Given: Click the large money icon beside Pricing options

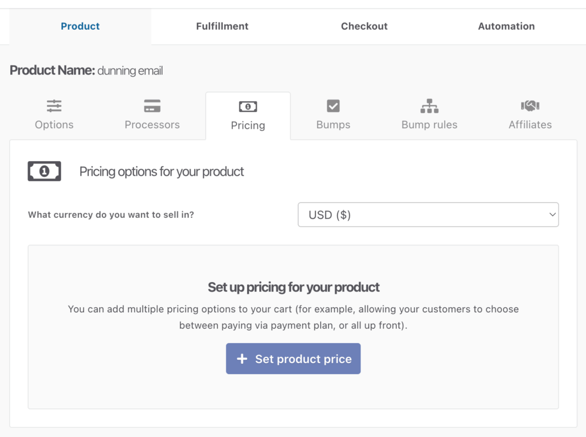Looking at the screenshot, I should (x=44, y=172).
